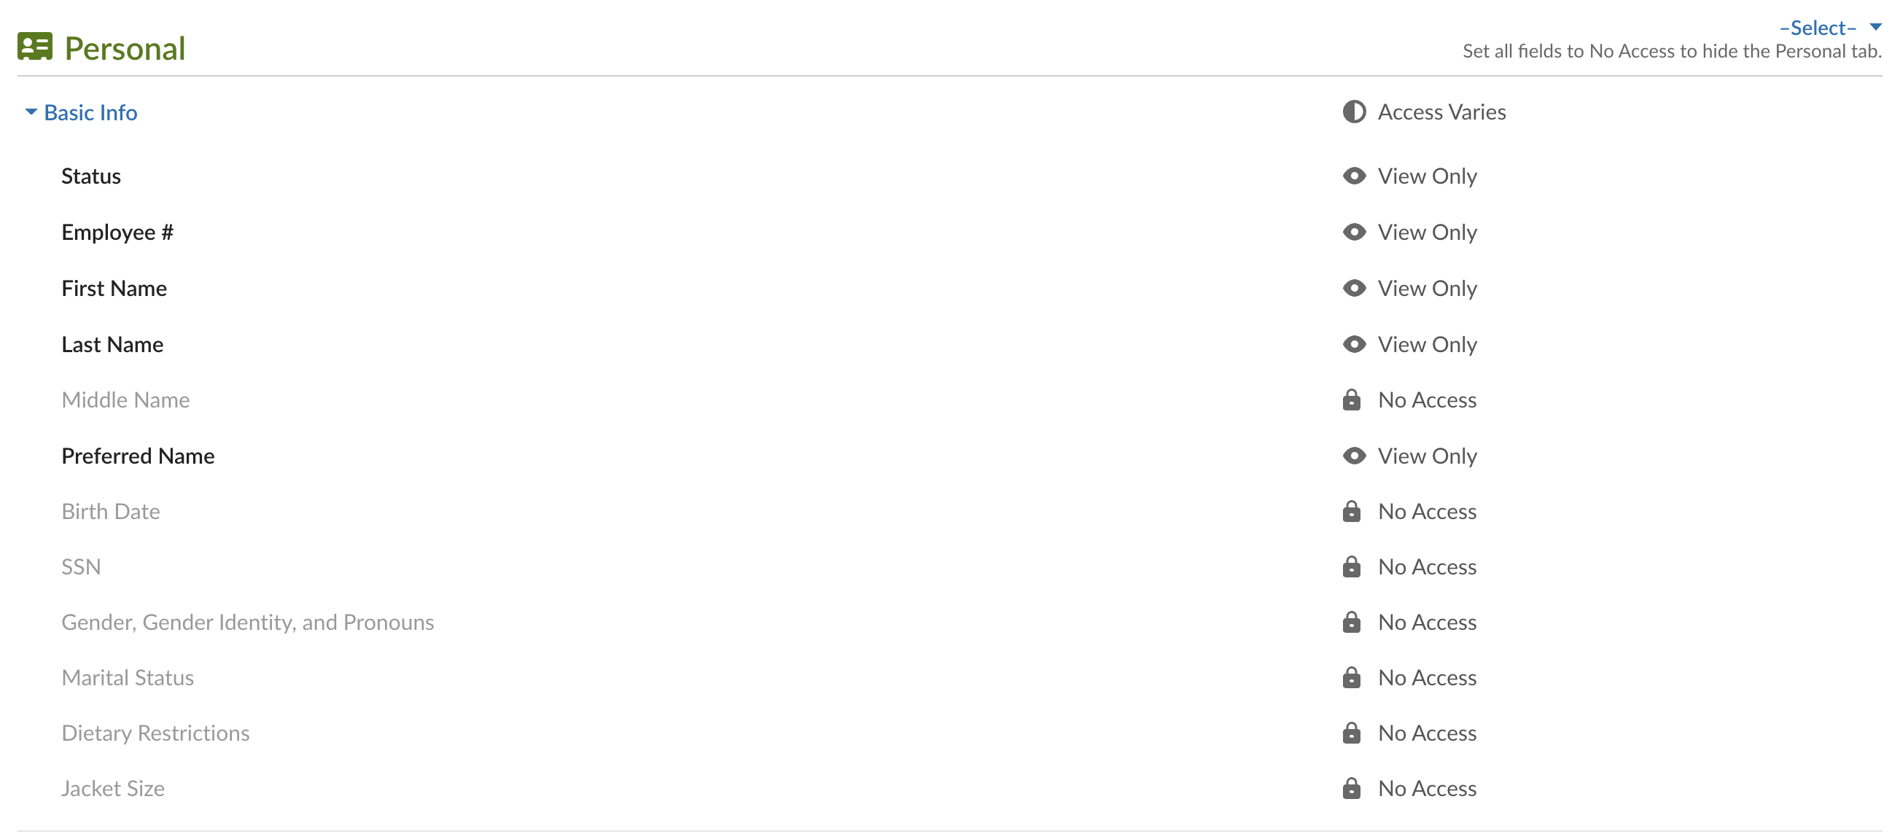Click the Dietary Restrictions lock icon
The image size is (1900, 834).
1351,732
